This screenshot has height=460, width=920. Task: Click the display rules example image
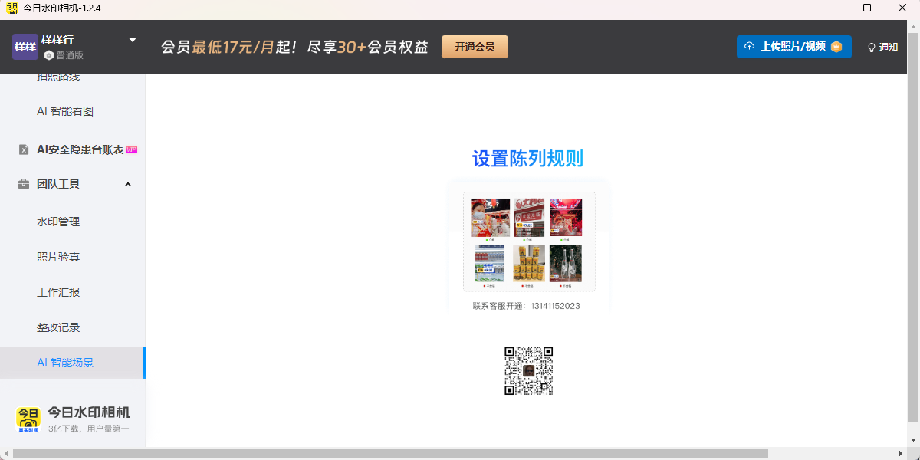pyautogui.click(x=529, y=242)
